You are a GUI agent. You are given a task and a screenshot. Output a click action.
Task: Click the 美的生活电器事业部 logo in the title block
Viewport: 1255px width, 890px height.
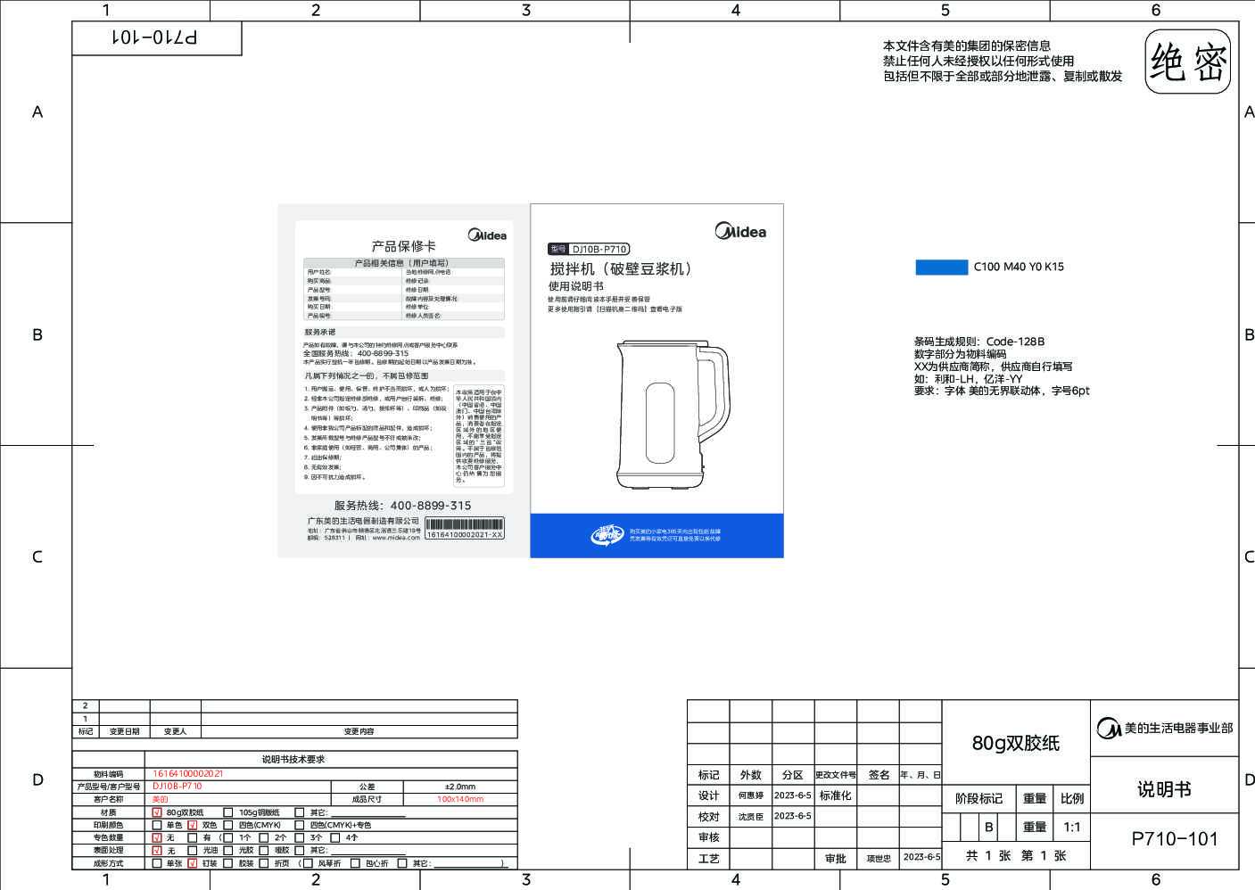[1165, 728]
